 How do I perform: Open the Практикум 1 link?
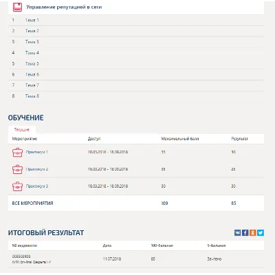(x=37, y=152)
